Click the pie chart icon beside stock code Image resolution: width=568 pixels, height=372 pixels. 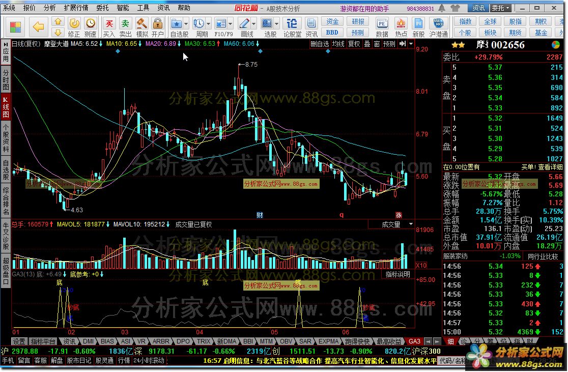pyautogui.click(x=556, y=45)
